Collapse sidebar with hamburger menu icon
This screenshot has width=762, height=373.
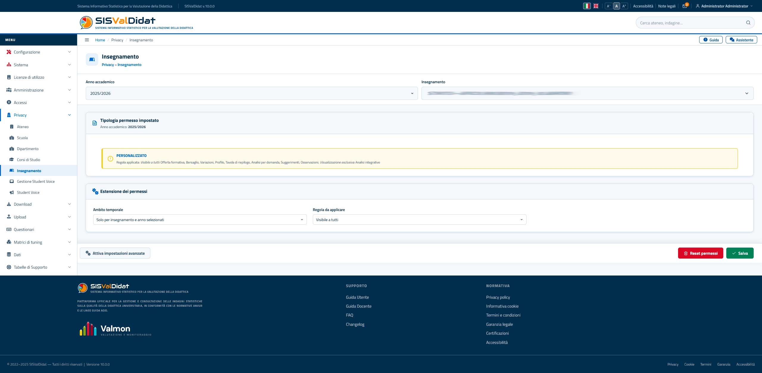point(87,40)
